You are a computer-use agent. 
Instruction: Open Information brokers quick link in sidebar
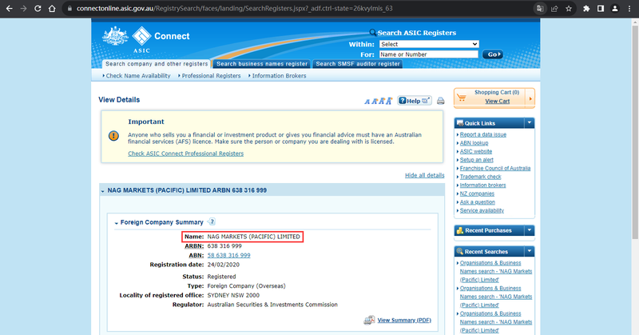coord(483,185)
